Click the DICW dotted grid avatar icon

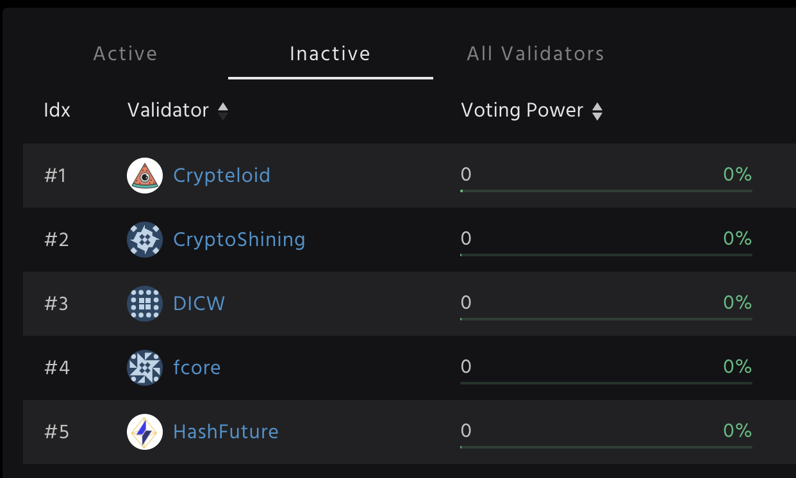tap(145, 304)
